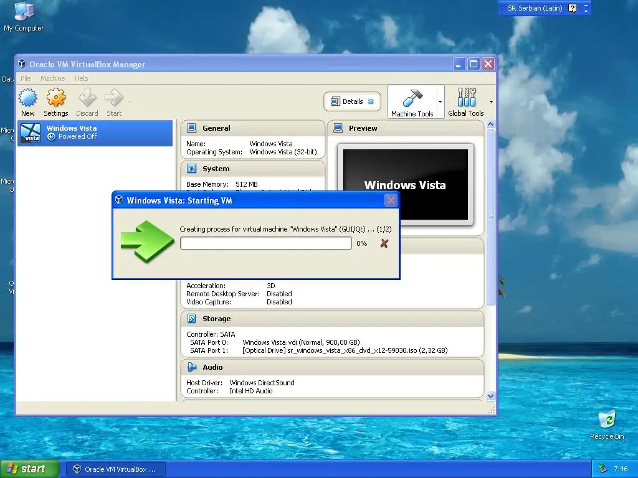Click the Storage section icon
This screenshot has height=478, width=638.
click(x=191, y=319)
